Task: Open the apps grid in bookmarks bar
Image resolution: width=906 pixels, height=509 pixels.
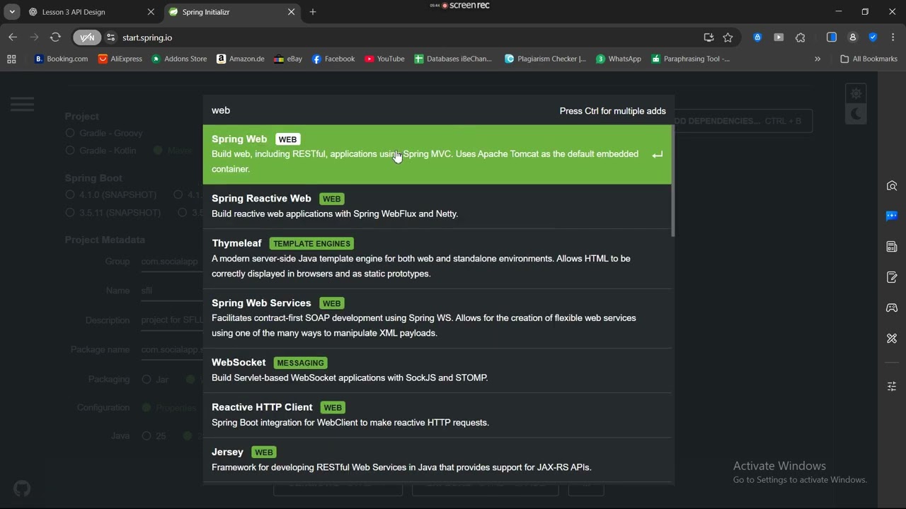Action: point(11,59)
